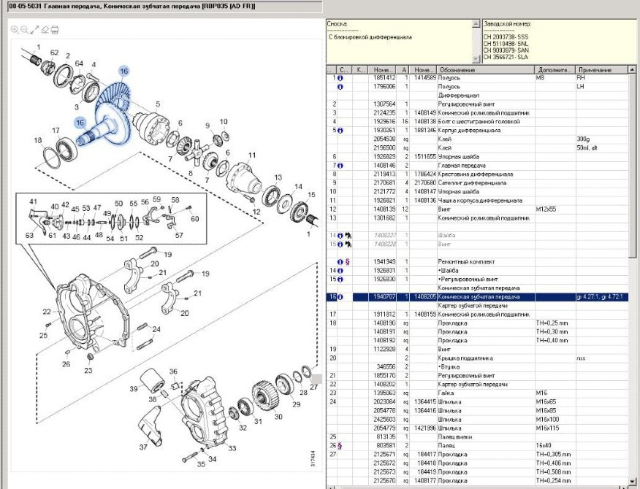Image resolution: width=640 pixels, height=489 pixels.
Task: Click the zoom in magnifier icon
Action: pos(15,30)
